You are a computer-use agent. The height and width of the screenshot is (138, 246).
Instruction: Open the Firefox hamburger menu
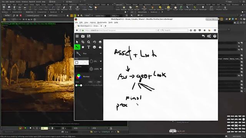[x=215, y=30]
